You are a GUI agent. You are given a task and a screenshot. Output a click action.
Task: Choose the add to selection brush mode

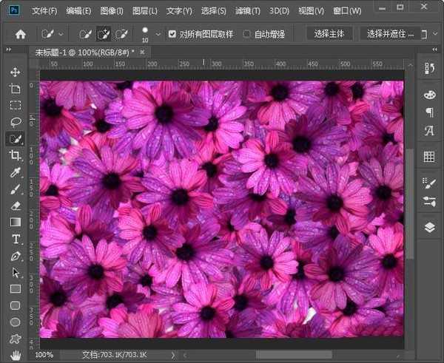click(104, 34)
